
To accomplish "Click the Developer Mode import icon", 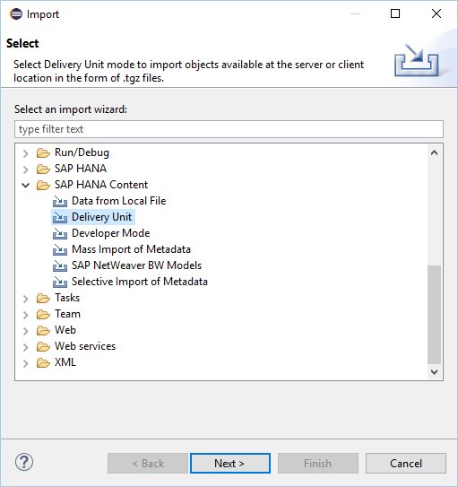I will coord(60,233).
